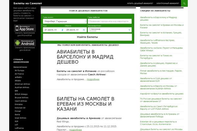Open sidebar link 'Авиабилеты Lufthansa в Австрию'
Viewport: 197px width, 131px height.
point(157,42)
